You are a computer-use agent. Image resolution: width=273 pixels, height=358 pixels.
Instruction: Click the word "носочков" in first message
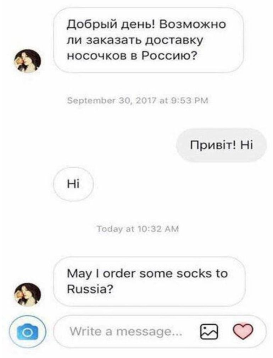[x=97, y=56]
